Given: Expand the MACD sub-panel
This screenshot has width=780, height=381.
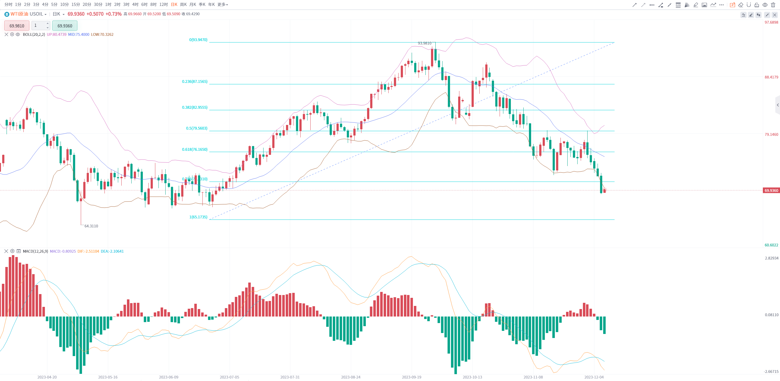Looking at the screenshot, I should point(19,251).
